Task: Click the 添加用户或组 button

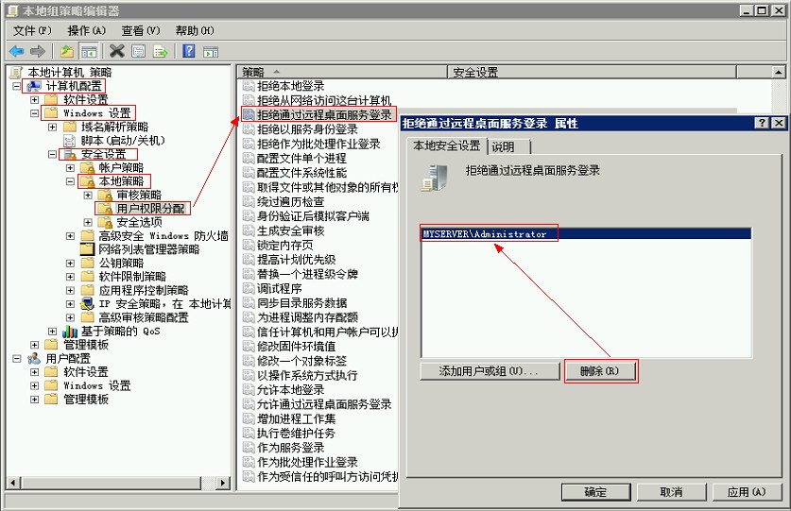Action: [x=489, y=371]
